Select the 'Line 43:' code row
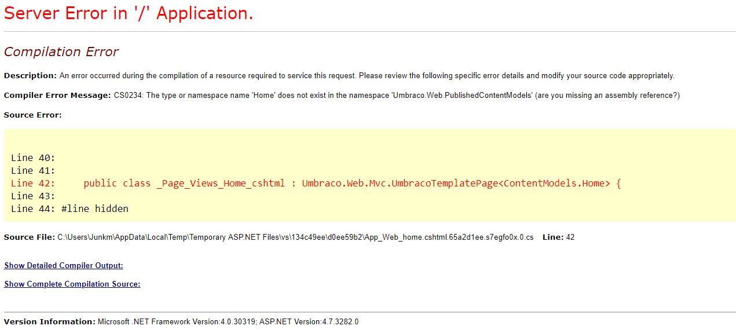 [33, 196]
